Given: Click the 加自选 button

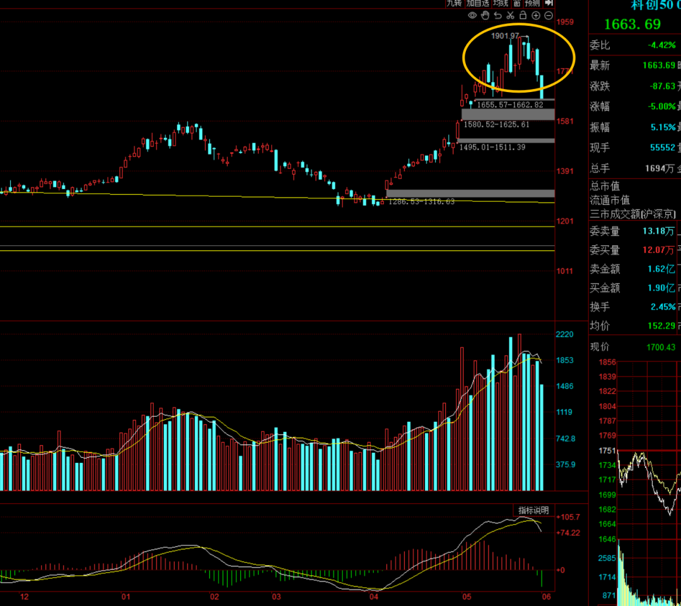Looking at the screenshot, I should pos(478,3).
